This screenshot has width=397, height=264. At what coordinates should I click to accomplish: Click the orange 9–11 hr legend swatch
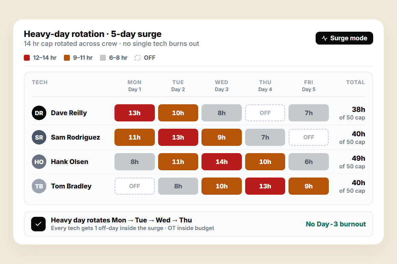point(67,58)
